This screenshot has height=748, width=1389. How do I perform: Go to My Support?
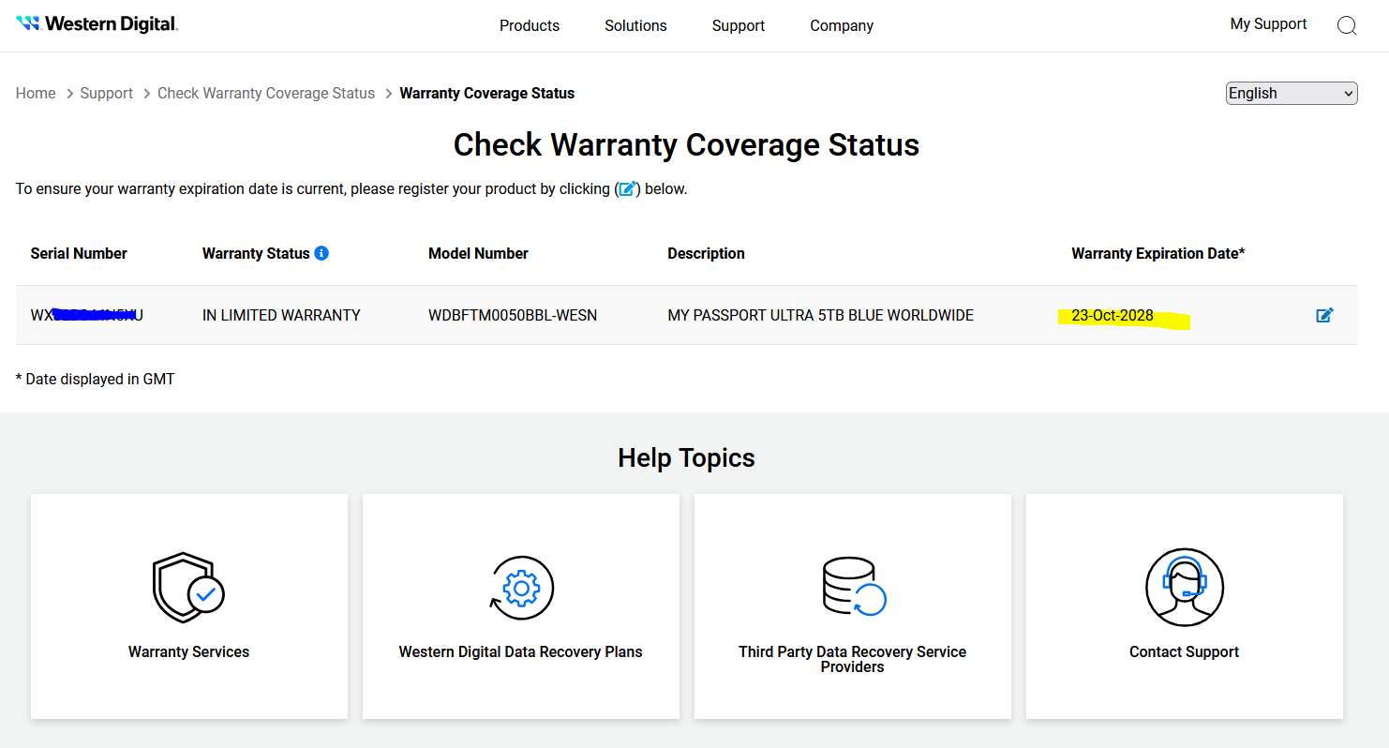click(1267, 24)
